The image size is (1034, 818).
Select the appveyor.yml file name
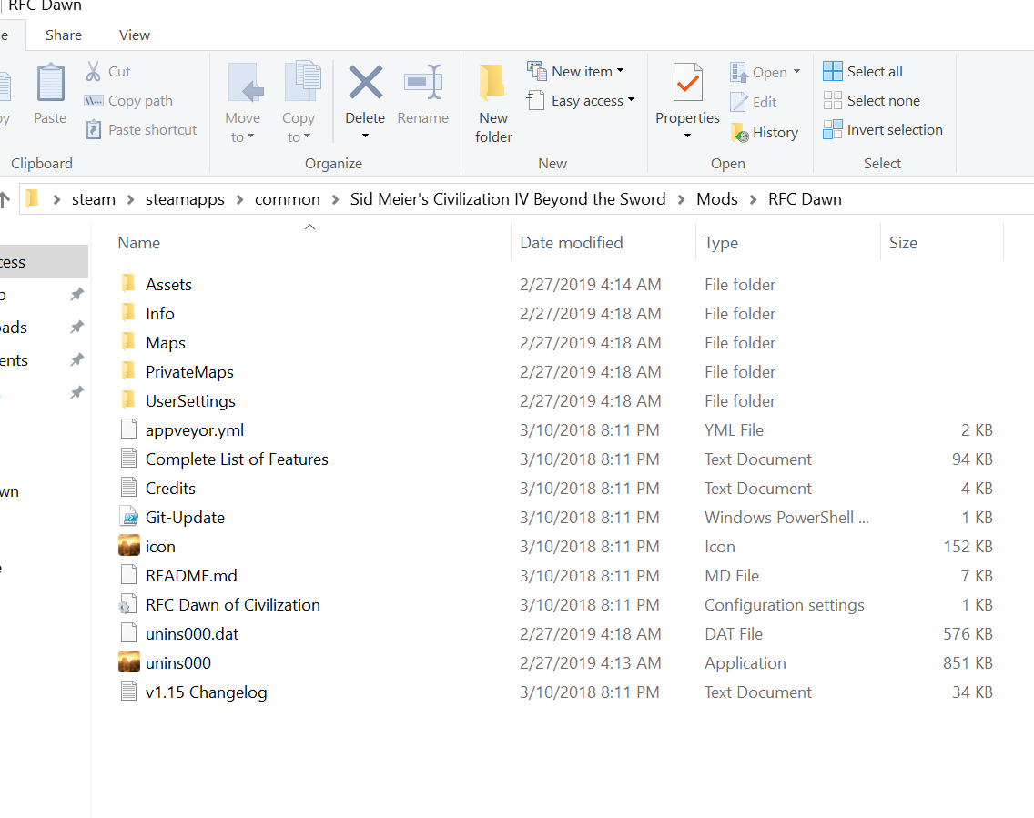tap(195, 429)
